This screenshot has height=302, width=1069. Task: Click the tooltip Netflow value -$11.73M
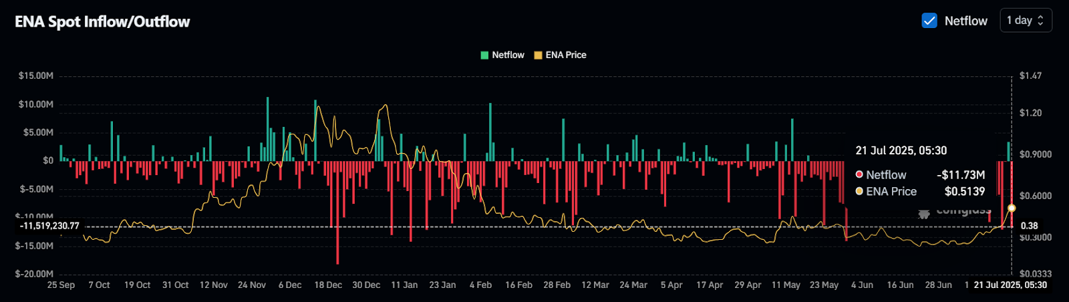pyautogui.click(x=961, y=175)
